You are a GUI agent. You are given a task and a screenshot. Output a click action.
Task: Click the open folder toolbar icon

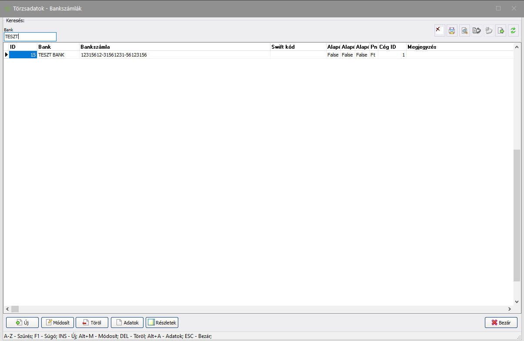[489, 30]
